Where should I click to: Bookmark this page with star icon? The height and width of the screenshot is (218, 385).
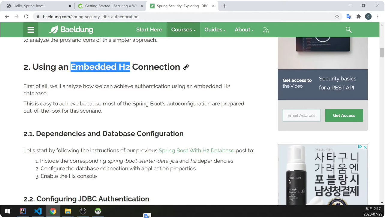pos(337,17)
